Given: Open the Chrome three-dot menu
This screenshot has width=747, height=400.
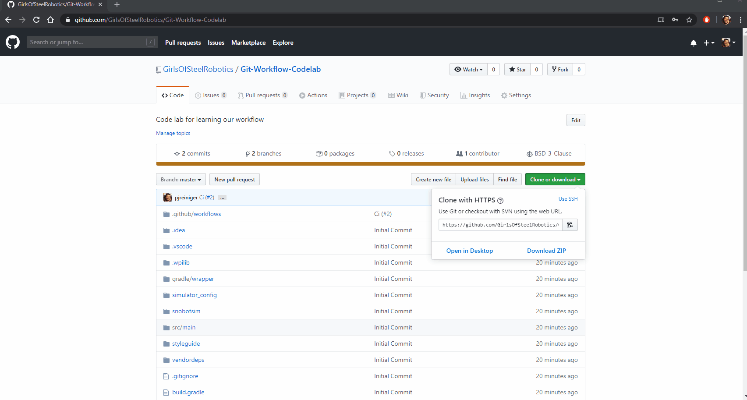Looking at the screenshot, I should 740,20.
